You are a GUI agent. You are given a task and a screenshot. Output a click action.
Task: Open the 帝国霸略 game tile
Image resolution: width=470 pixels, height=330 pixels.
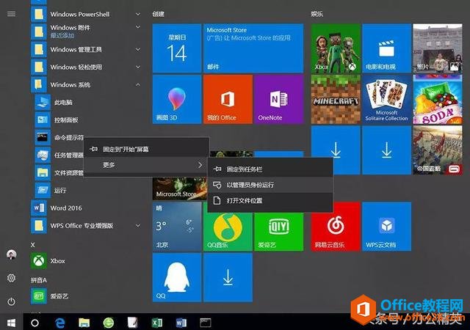coord(438,150)
